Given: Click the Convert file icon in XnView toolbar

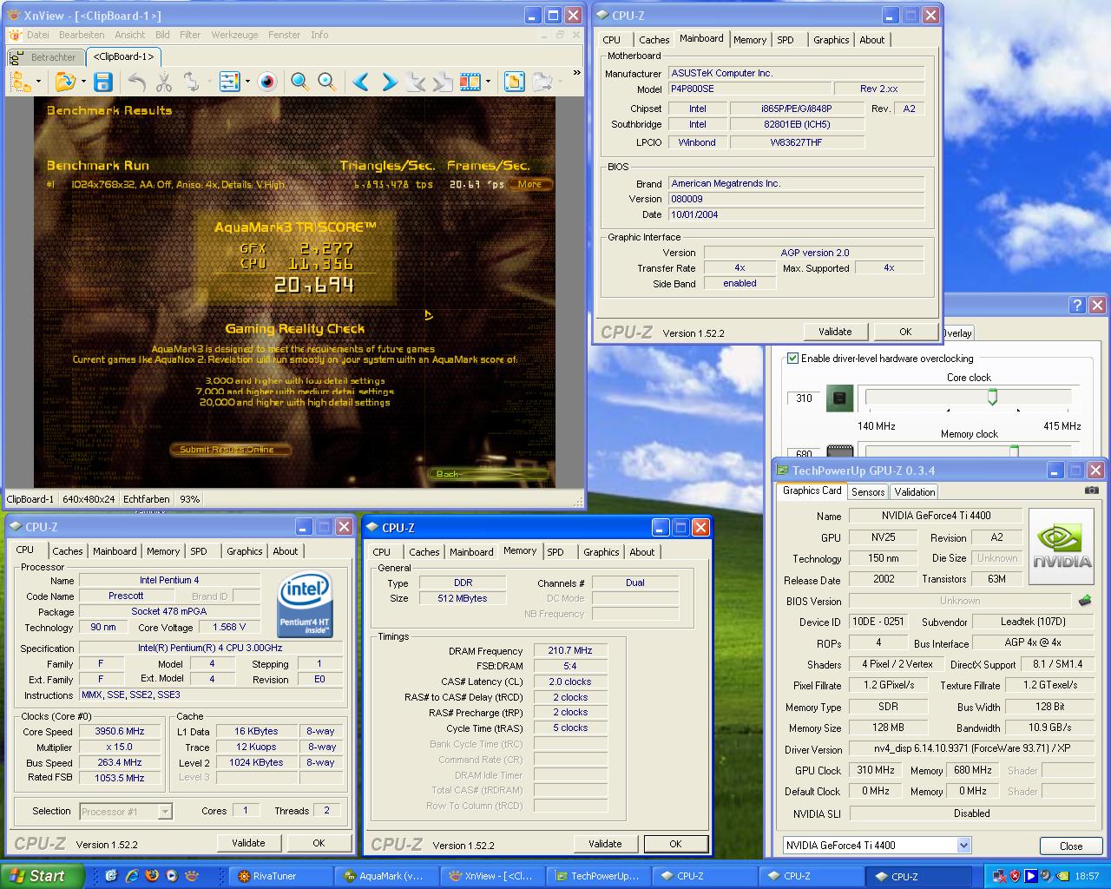Looking at the screenshot, I should [x=542, y=82].
